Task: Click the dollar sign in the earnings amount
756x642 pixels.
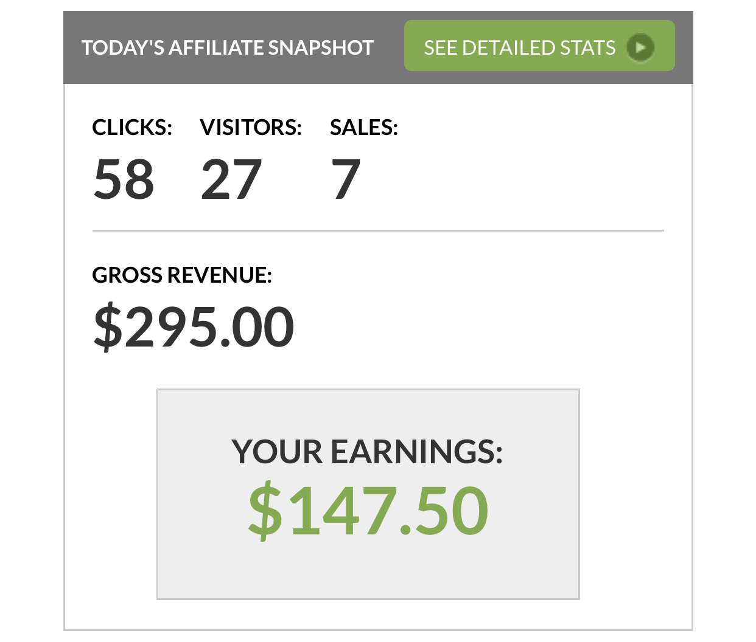Action: click(265, 511)
